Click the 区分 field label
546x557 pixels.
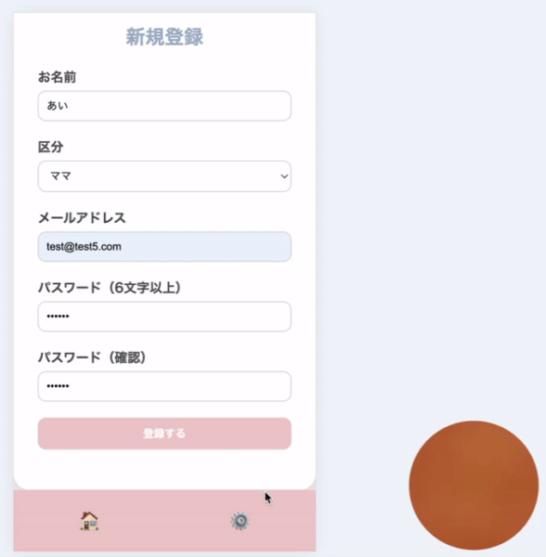click(50, 147)
